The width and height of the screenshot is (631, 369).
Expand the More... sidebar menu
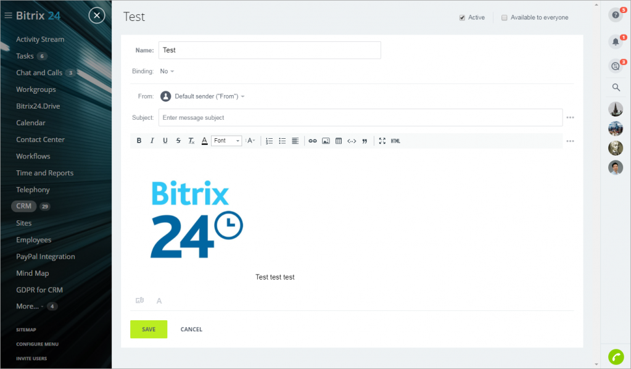click(30, 306)
